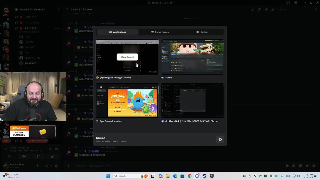Toggle notification settings in channel header
Viewport: 320px width, 180px height.
(259, 9)
